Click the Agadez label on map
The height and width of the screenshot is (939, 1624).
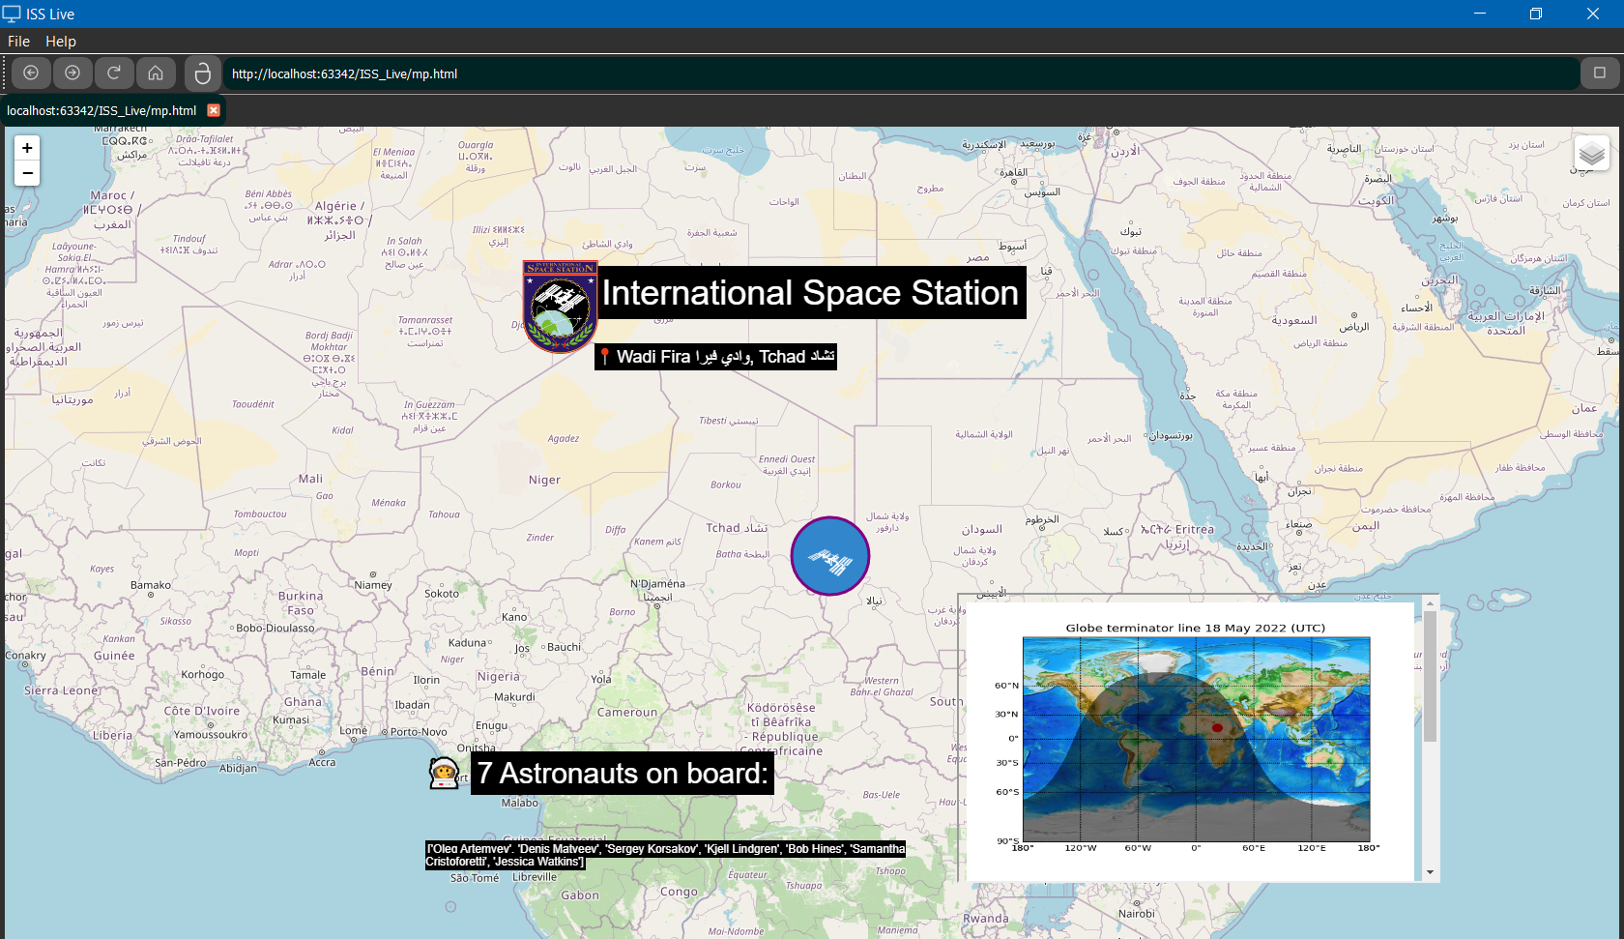coord(564,439)
